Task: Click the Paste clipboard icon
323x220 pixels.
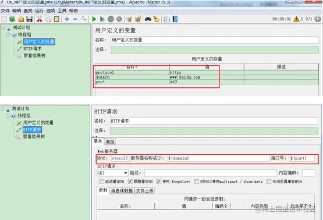Action: tap(56, 19)
